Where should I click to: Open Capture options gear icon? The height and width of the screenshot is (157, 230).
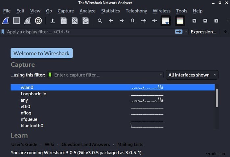pos(38,21)
